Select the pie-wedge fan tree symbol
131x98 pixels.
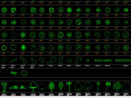pos(98,22)
